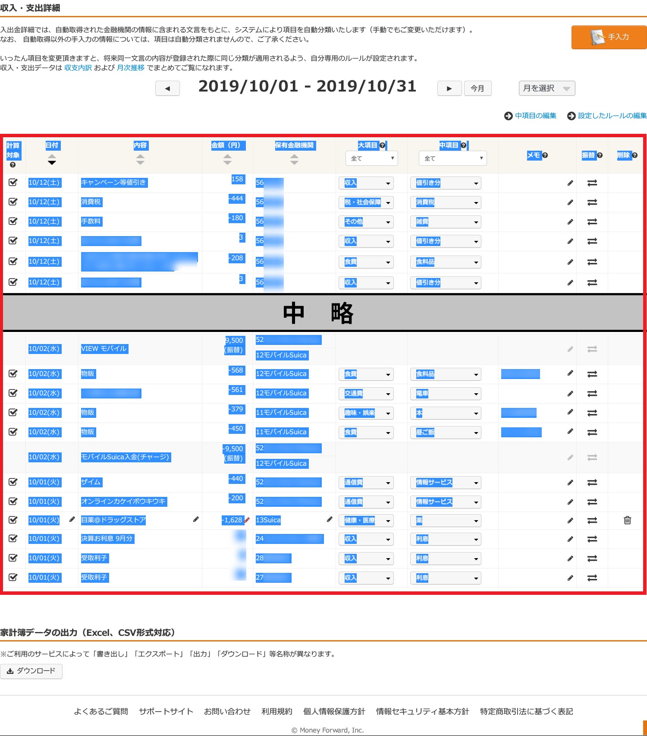Screen dimensions: 647x736
Task: Open 中項目 filter dropdown 全て
Action: pyautogui.click(x=452, y=158)
